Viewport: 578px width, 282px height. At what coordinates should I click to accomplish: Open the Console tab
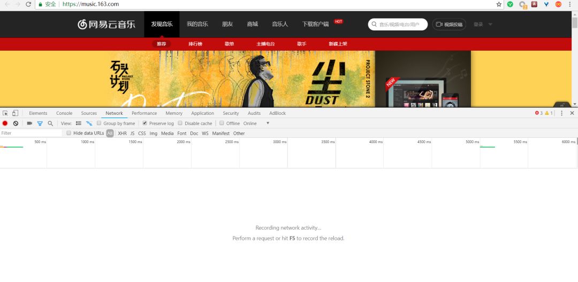[x=65, y=113]
